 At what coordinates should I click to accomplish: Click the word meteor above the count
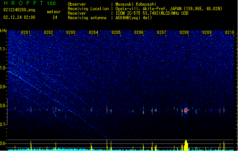pos(54,12)
